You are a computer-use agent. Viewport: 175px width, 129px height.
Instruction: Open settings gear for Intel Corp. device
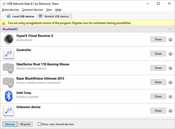(170, 96)
